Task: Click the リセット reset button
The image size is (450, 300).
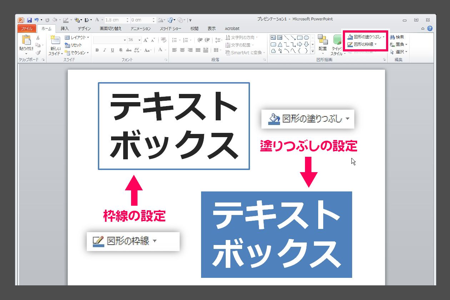Action: point(74,45)
